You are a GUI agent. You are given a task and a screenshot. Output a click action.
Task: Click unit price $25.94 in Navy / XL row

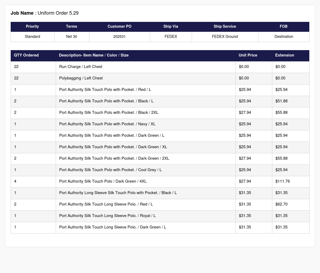(245, 124)
